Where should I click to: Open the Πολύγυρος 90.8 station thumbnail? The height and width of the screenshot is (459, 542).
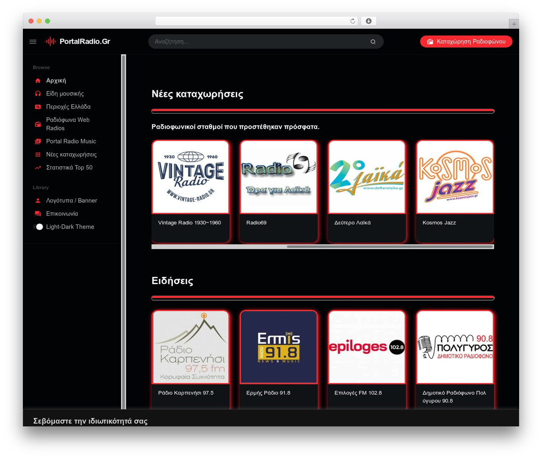(455, 347)
